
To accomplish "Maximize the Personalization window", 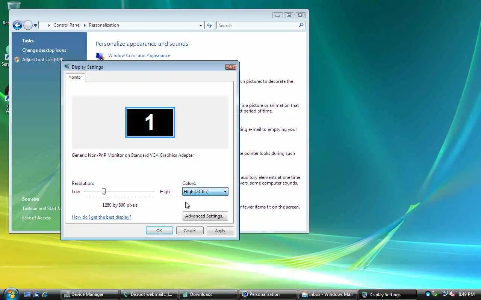I will pyautogui.click(x=289, y=15).
